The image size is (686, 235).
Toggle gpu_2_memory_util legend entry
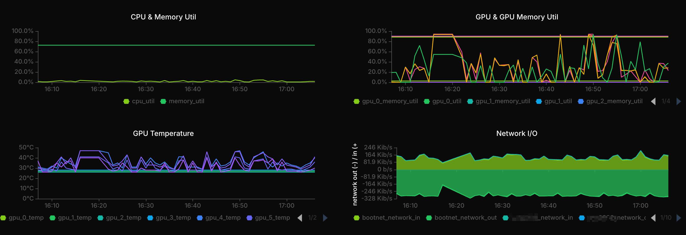click(610, 101)
